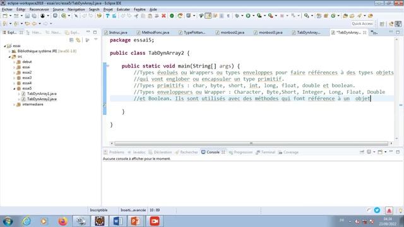Open PowerPoint from the taskbar
This screenshot has width=404, height=227.
click(x=136, y=221)
